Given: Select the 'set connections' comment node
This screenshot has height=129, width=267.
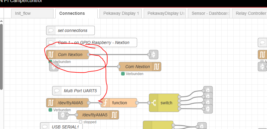Looking at the screenshot, I should pyautogui.click(x=70, y=30).
